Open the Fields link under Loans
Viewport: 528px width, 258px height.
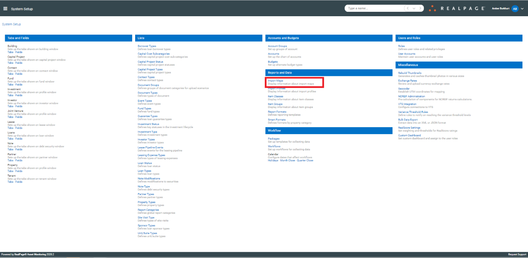point(18,139)
